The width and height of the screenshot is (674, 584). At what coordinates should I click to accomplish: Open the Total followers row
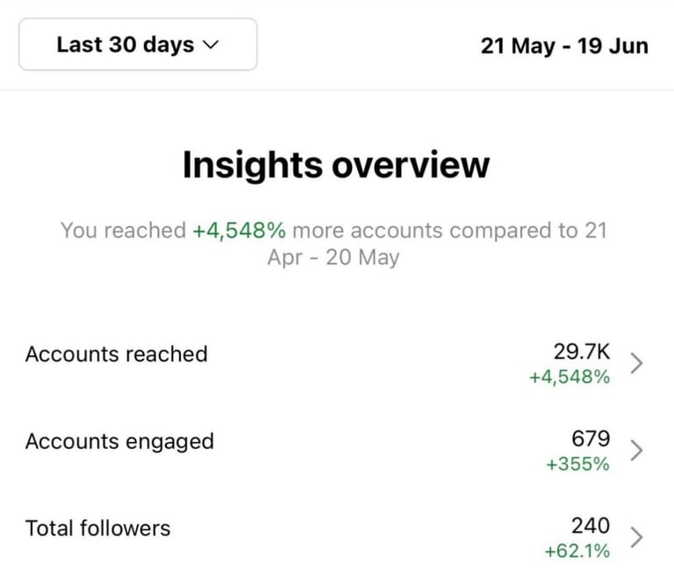coord(98,528)
